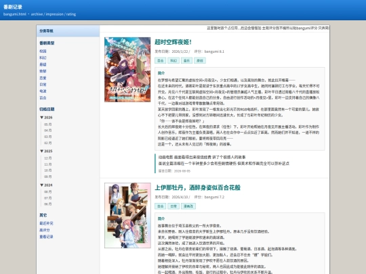The image size is (366, 274).
Task: Open the 百合 link in sidebar
Action: [43, 97]
